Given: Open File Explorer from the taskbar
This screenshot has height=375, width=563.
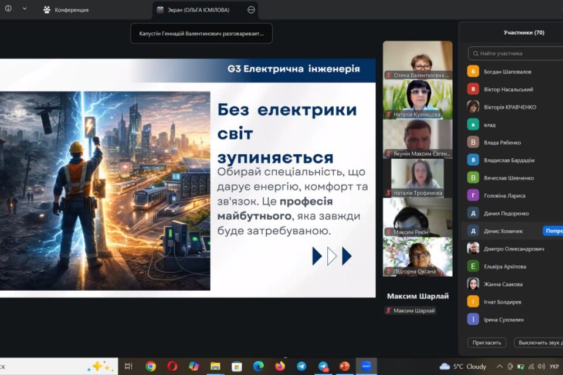Looking at the screenshot, I should coord(215,366).
